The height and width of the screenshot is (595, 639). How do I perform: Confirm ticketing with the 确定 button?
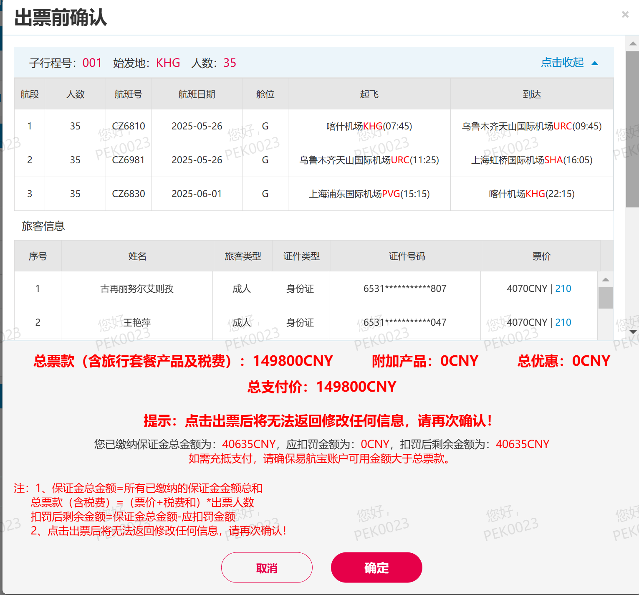[376, 567]
